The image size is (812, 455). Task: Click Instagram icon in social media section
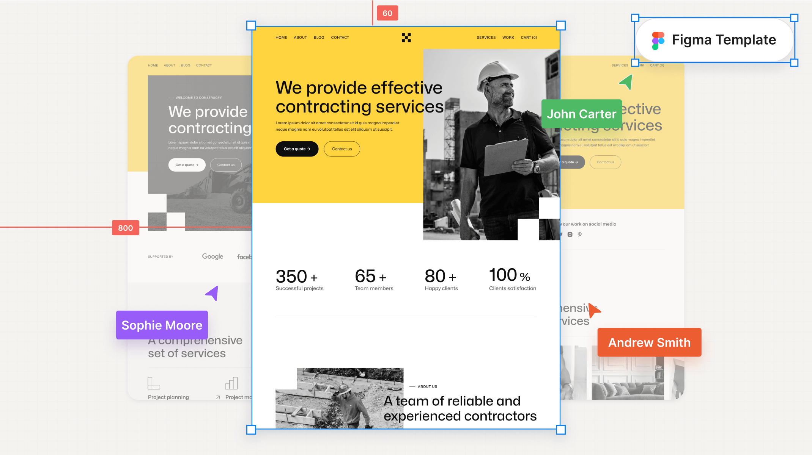point(570,235)
